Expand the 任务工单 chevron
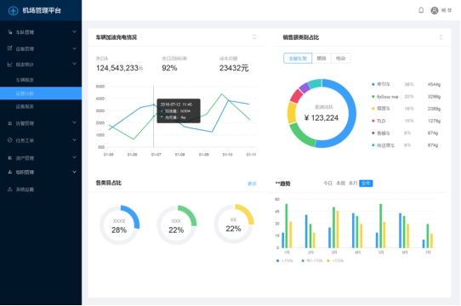Image resolution: width=461 pixels, height=306 pixels. [x=74, y=140]
